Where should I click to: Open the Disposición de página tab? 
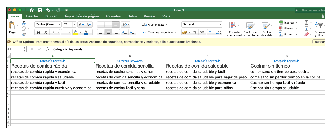click(x=81, y=16)
